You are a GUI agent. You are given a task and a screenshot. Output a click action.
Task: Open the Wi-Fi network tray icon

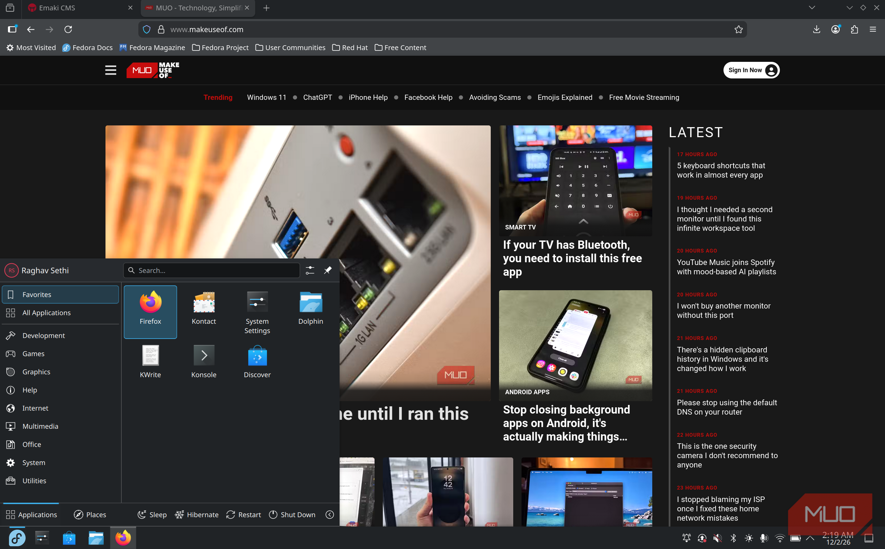pos(780,538)
